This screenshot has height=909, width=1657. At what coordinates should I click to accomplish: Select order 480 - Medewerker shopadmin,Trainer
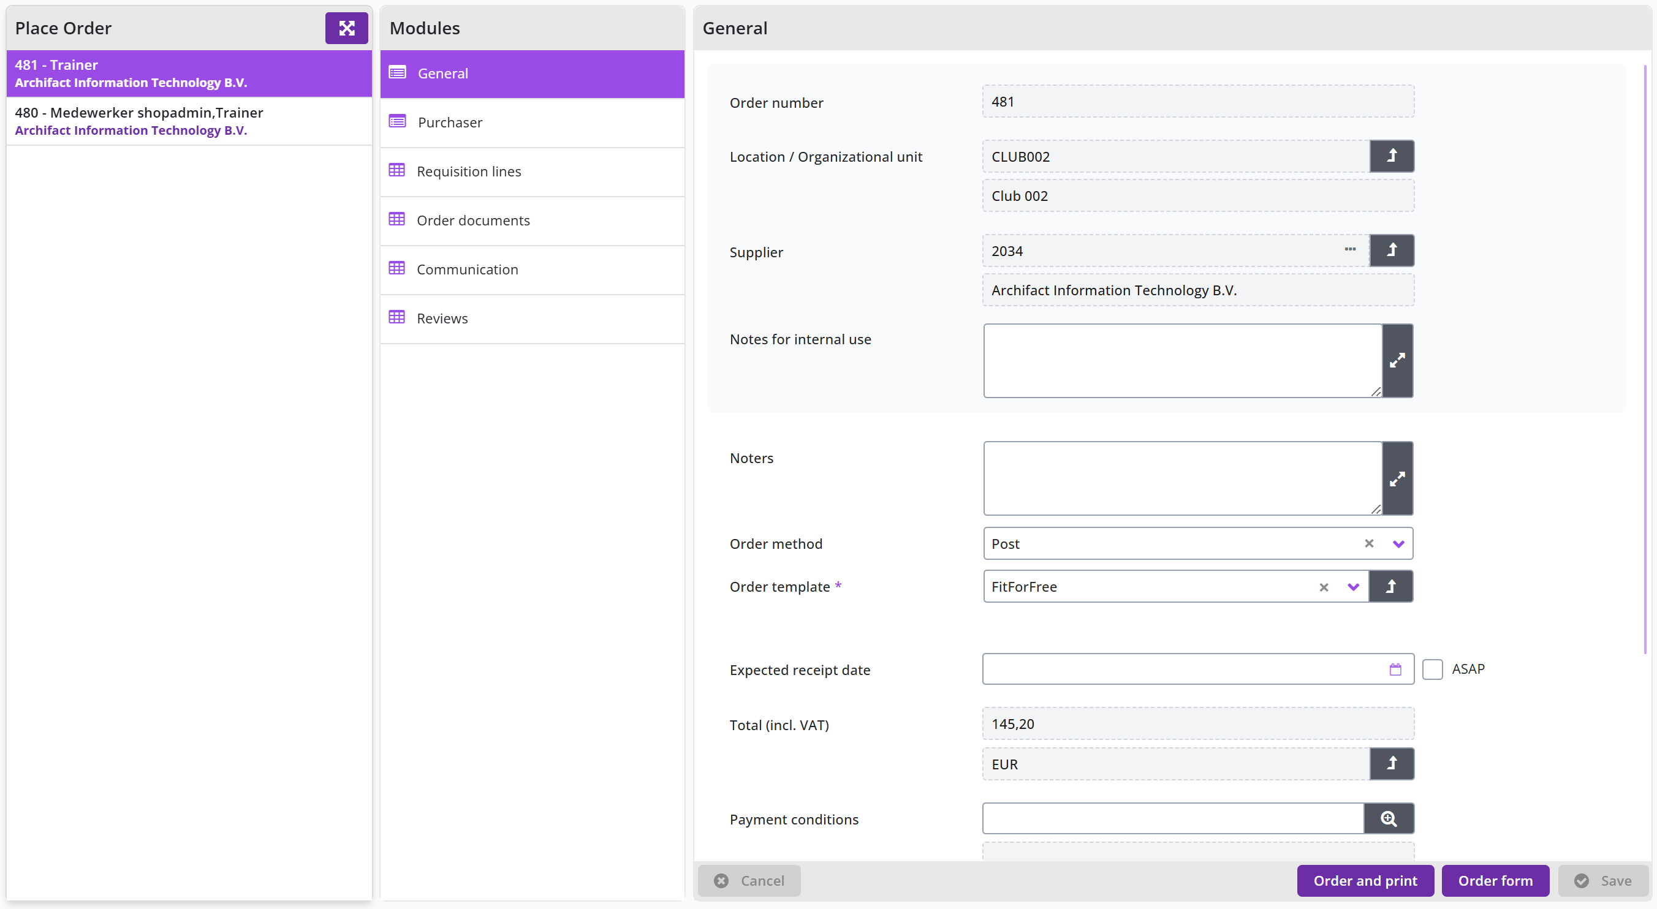click(x=189, y=121)
